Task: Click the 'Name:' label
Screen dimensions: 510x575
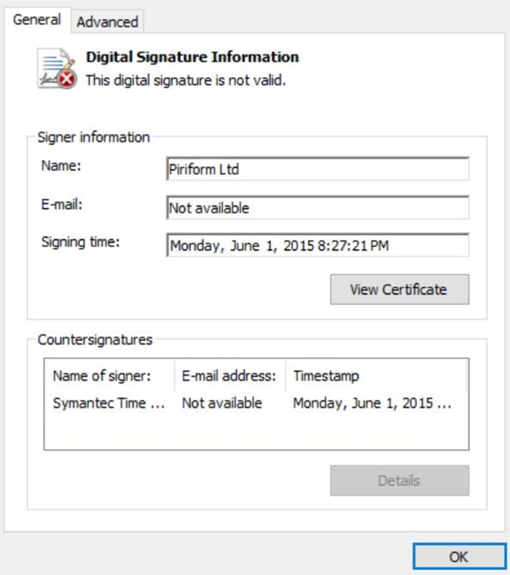Action: click(x=61, y=166)
